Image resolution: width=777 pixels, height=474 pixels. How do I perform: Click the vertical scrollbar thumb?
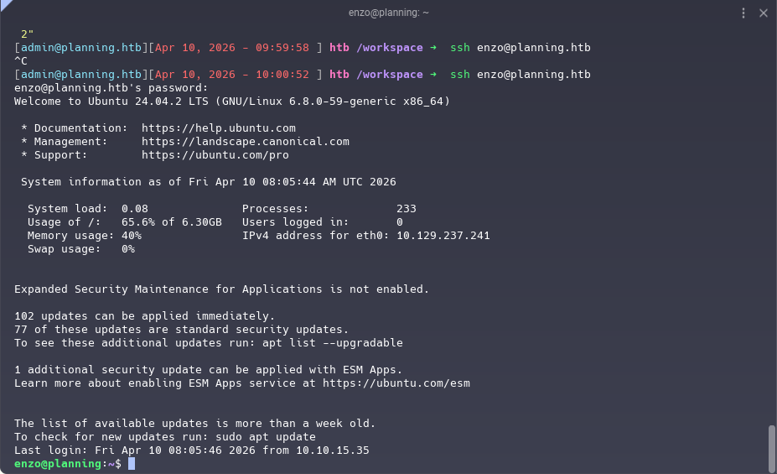[x=771, y=448]
